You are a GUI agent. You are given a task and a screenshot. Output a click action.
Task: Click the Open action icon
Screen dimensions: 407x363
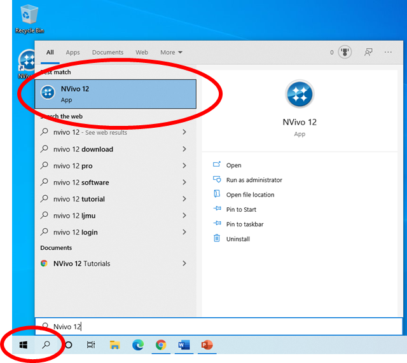217,165
